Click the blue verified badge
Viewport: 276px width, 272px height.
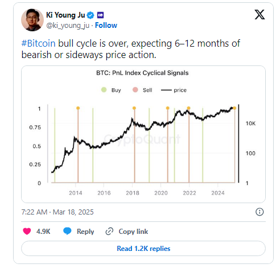[x=90, y=15]
